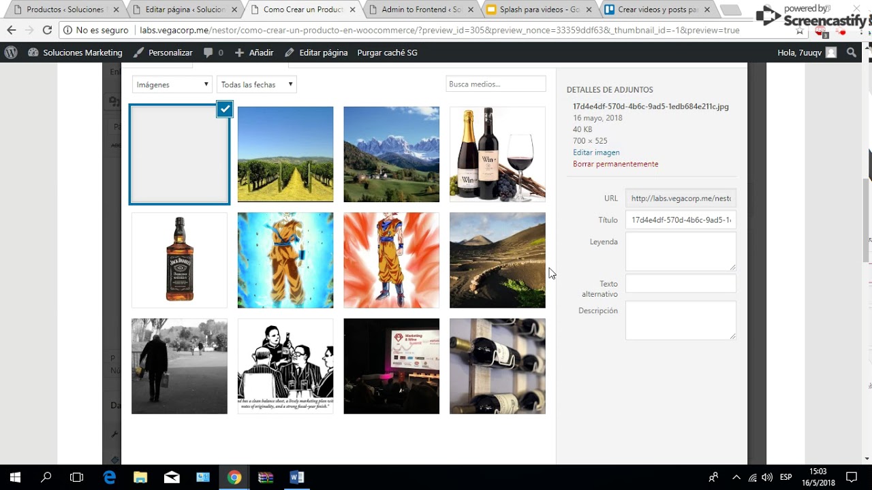Click the browser back arrow
This screenshot has height=490, width=872.
[x=11, y=31]
